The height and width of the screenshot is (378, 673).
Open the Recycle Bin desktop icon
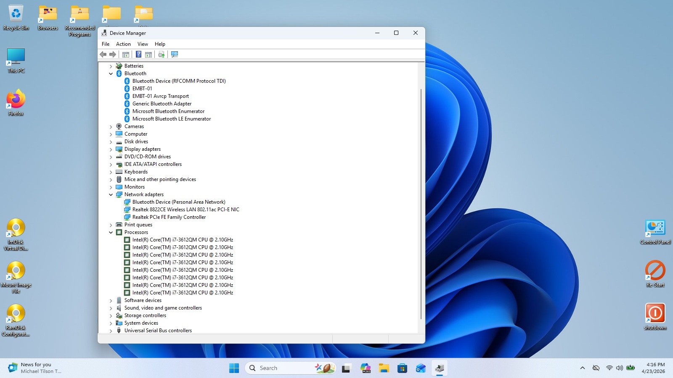click(16, 18)
